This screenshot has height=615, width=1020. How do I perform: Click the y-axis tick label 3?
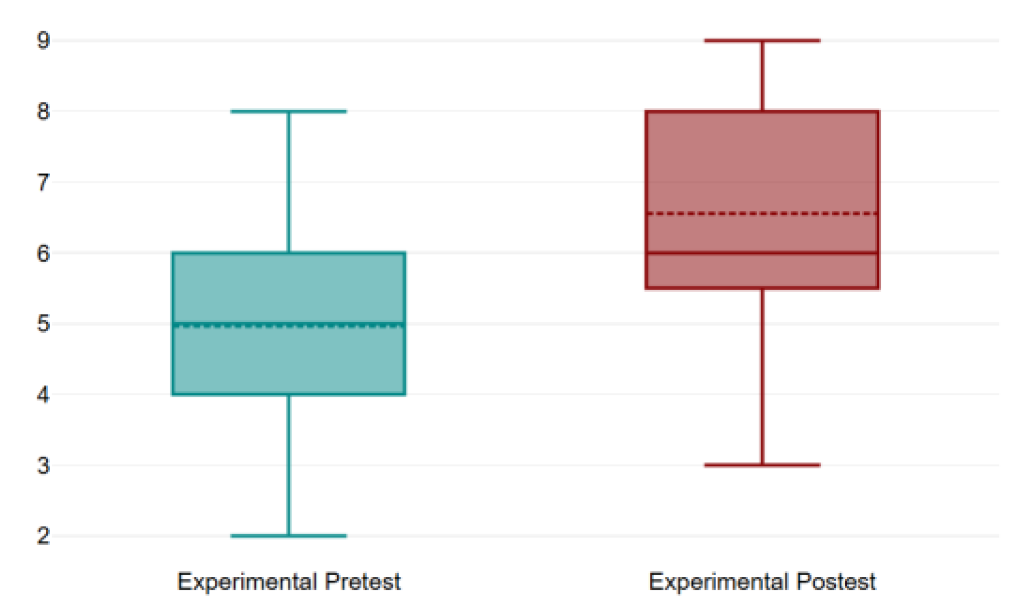[x=43, y=465]
